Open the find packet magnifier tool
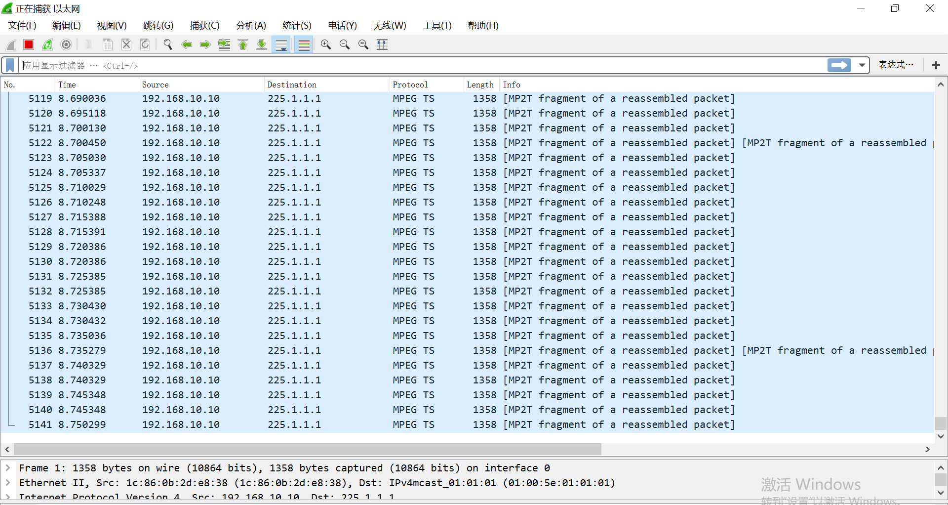This screenshot has width=948, height=505. pos(168,45)
